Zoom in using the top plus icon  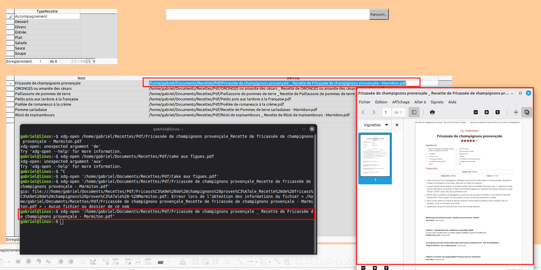486,112
